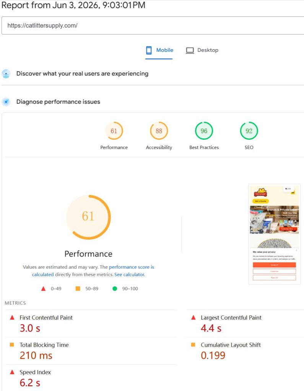Click the red triangle beside Largest Contentful Paint
Image resolution: width=304 pixels, height=391 pixels.
point(193,317)
